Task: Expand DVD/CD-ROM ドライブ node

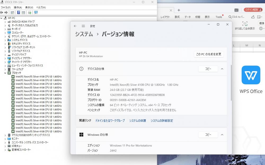Action: [5, 22]
